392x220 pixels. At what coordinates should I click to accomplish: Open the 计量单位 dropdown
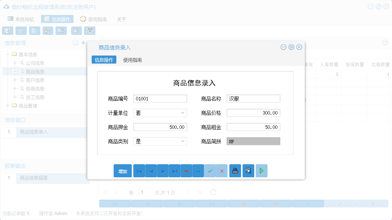184,112
